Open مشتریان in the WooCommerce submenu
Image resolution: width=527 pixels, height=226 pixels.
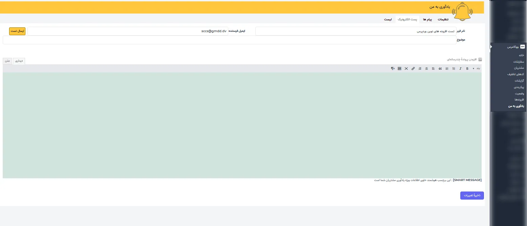519,68
